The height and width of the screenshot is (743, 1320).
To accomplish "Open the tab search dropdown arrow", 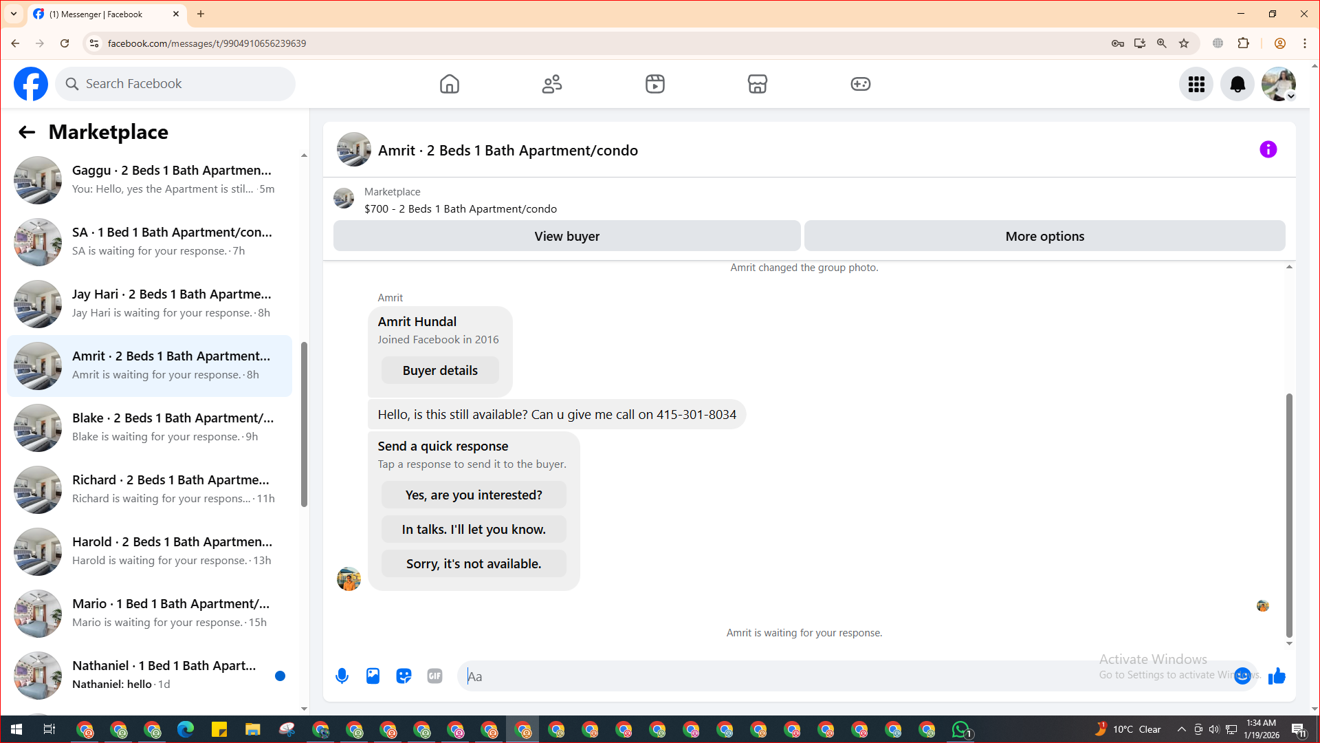I will (14, 14).
